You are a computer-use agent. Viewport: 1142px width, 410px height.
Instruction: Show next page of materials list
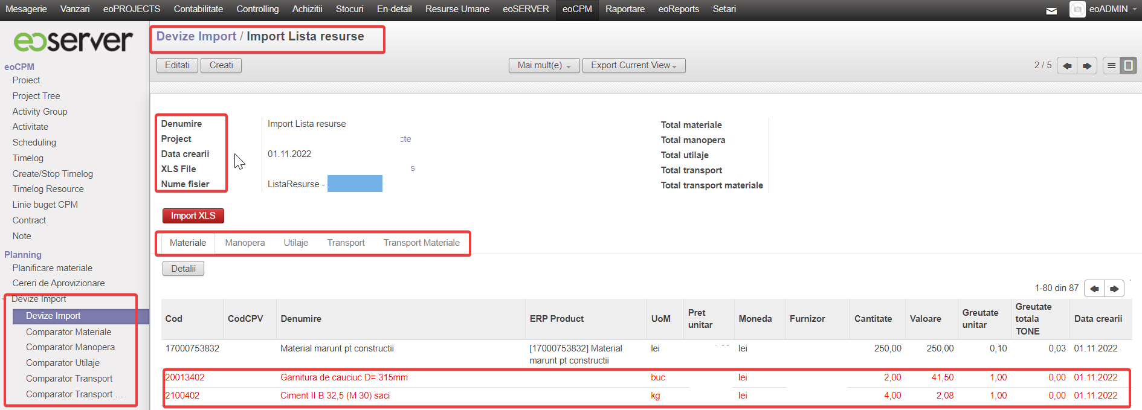(1114, 289)
